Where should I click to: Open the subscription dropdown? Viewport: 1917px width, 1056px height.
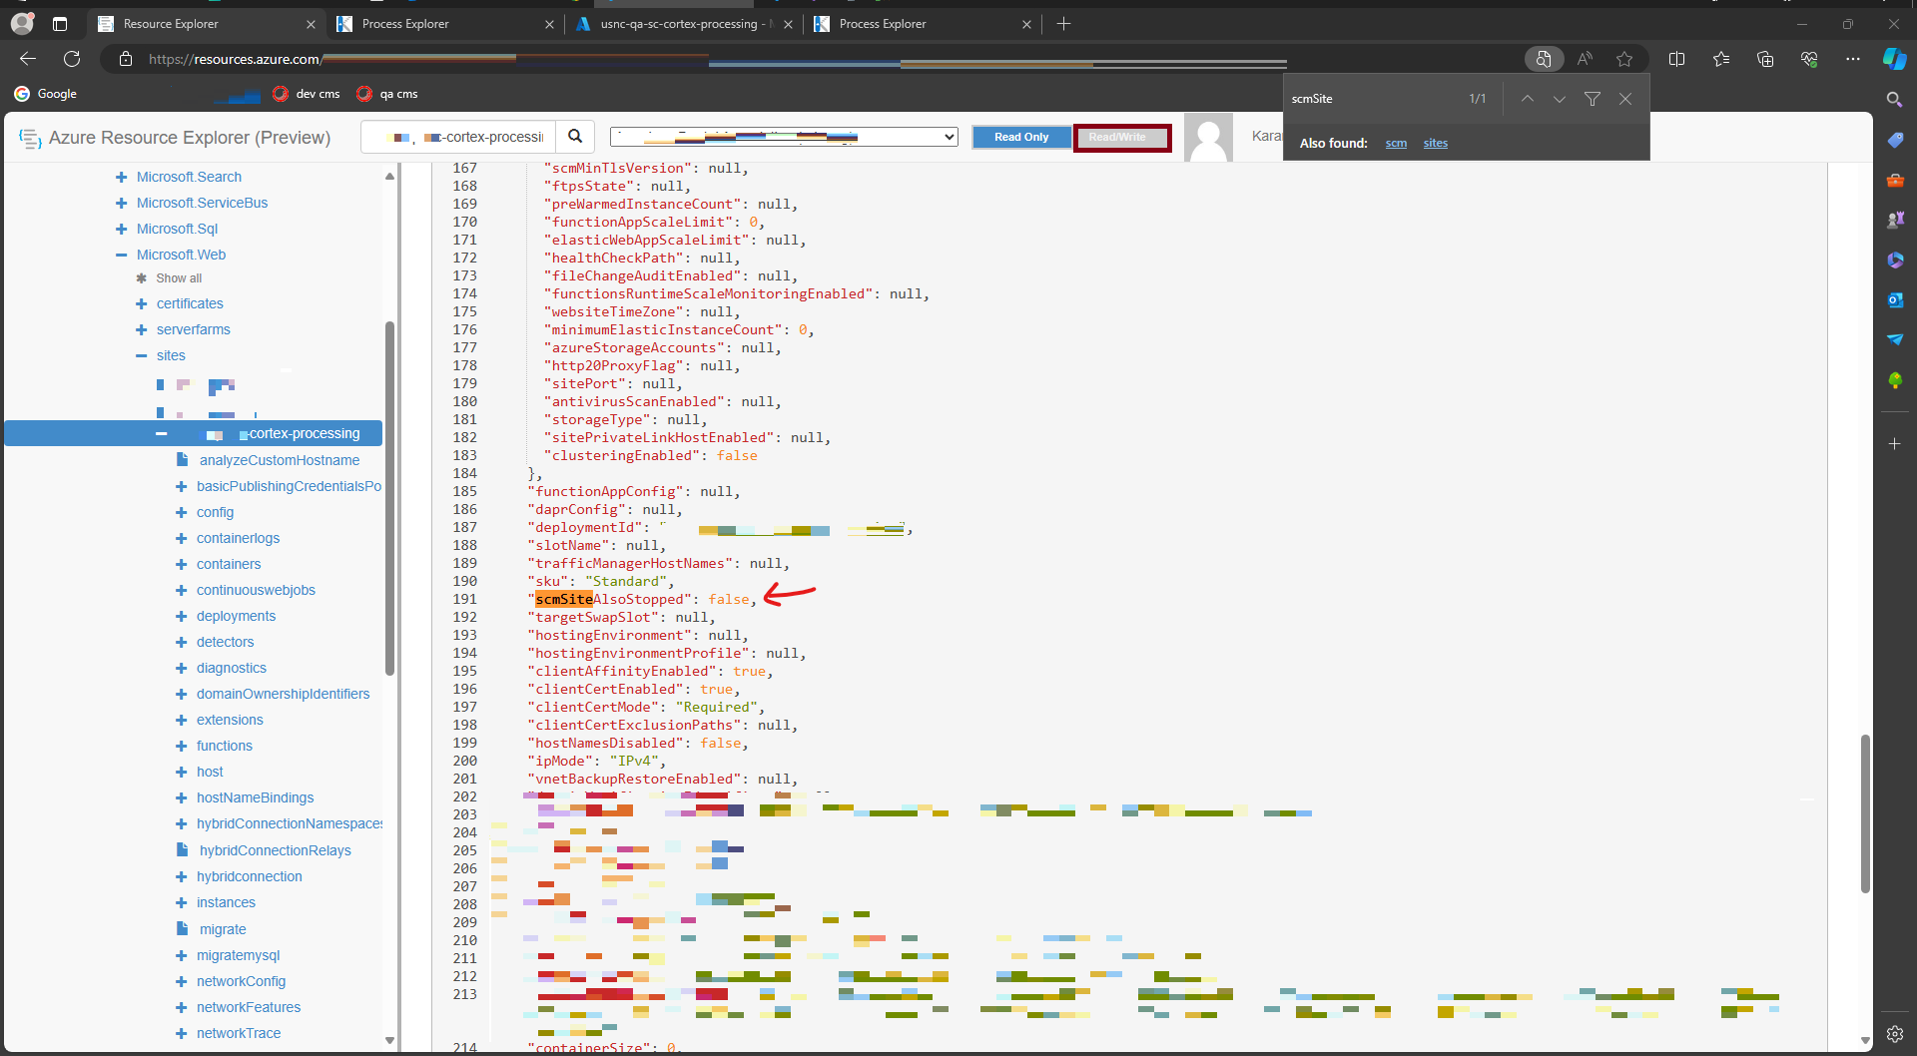pyautogui.click(x=784, y=137)
